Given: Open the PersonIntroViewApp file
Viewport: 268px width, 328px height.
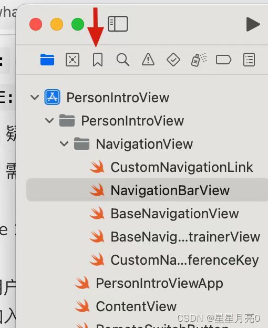Looking at the screenshot, I should [149, 283].
